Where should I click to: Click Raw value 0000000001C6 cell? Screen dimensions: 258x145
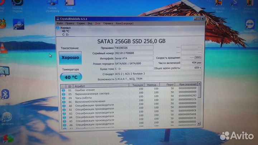pyautogui.click(x=187, y=99)
